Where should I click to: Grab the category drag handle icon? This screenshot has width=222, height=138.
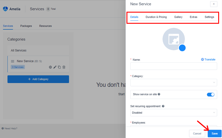(13, 61)
